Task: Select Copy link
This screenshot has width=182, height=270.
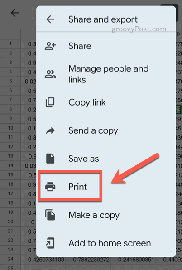Action: coord(106,102)
